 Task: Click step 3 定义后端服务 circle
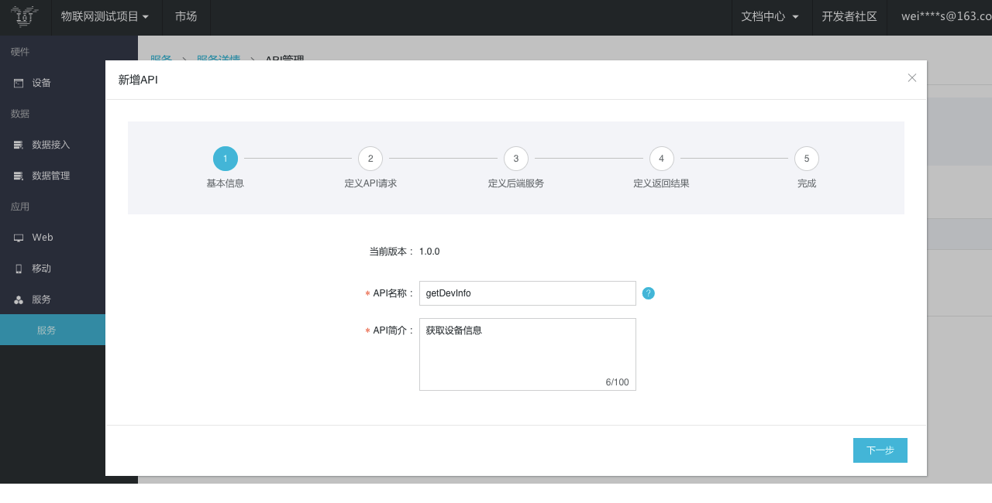pyautogui.click(x=516, y=159)
